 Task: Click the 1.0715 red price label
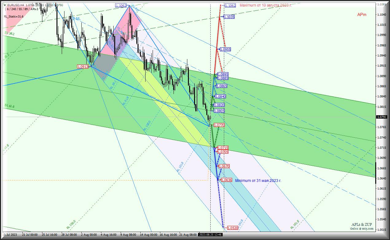coord(223,148)
